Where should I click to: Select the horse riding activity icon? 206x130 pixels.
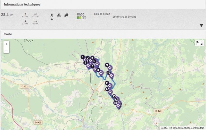(x=66, y=15)
